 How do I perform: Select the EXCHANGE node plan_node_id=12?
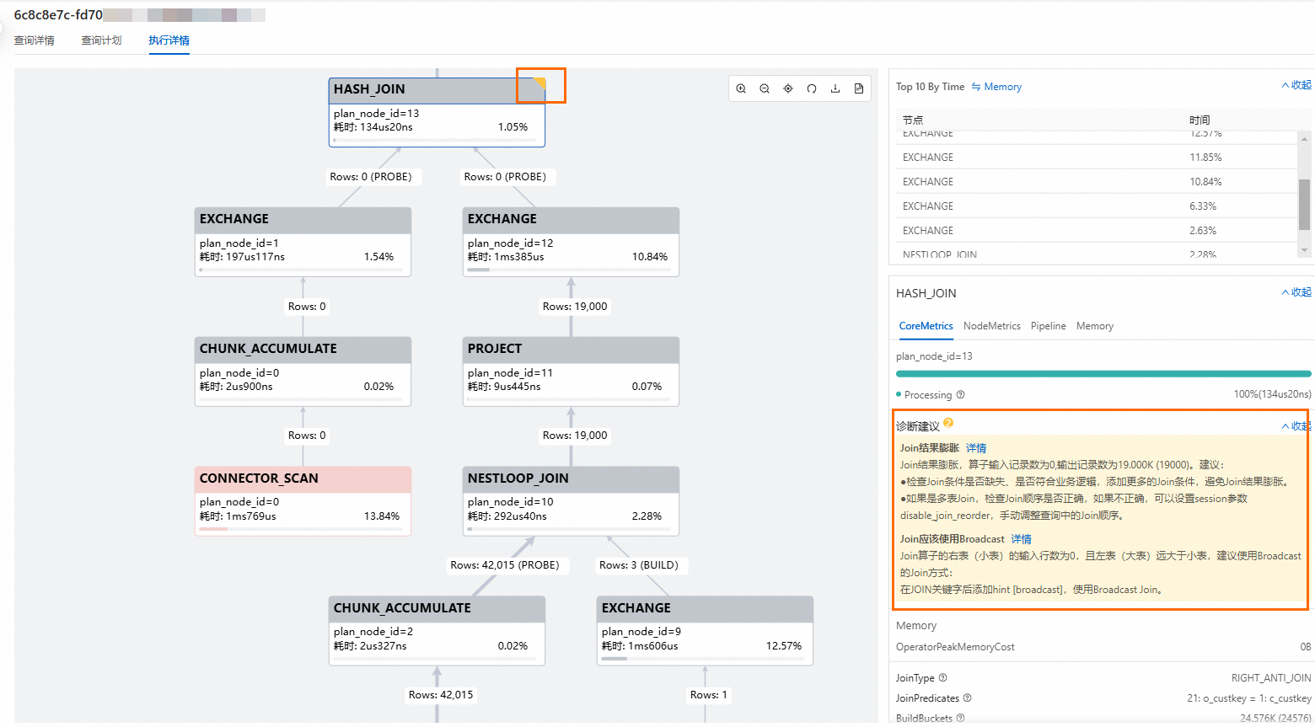(x=571, y=242)
